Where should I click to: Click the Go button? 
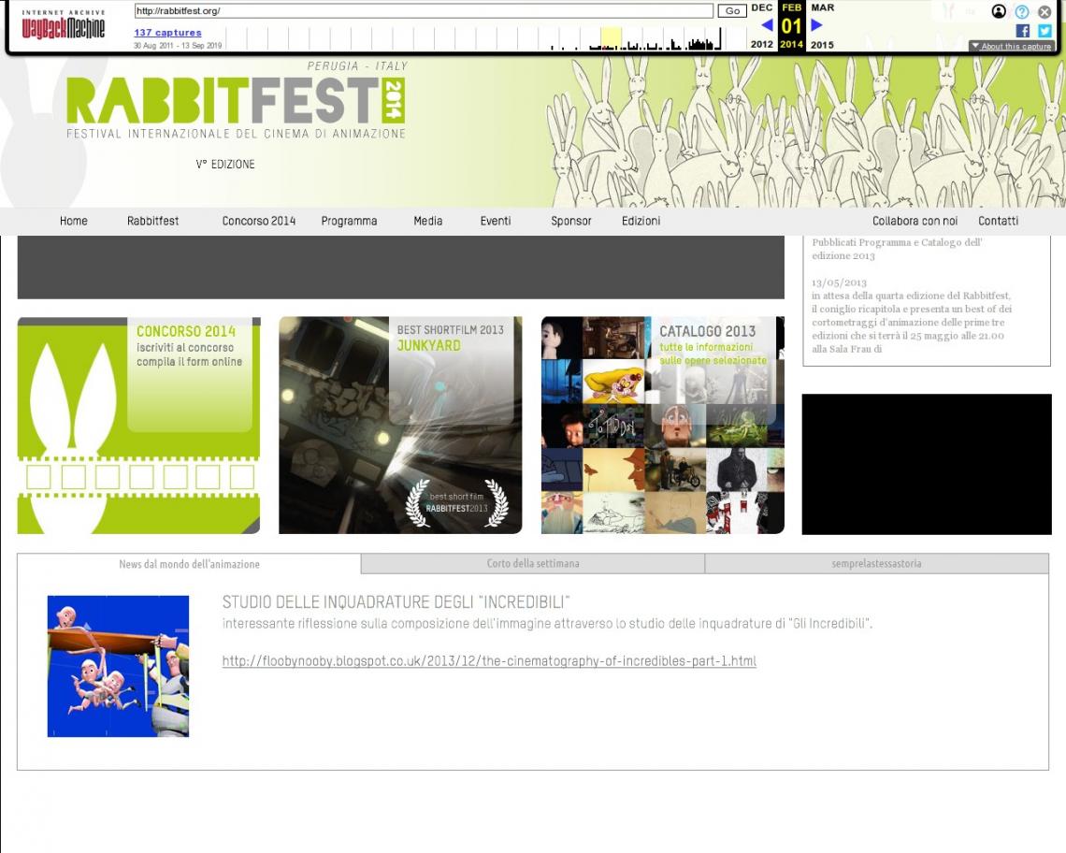(732, 11)
